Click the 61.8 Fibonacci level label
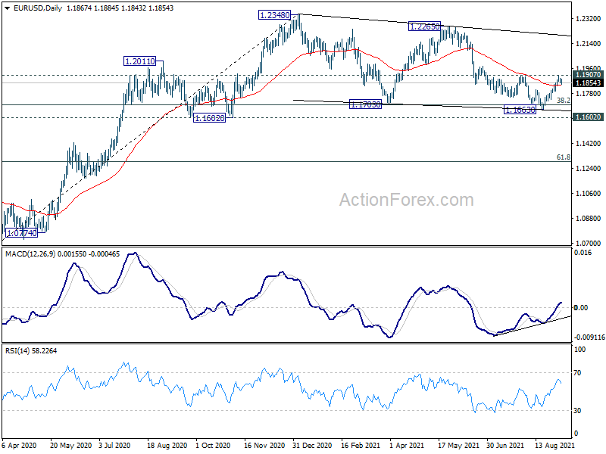The image size is (606, 454). [x=562, y=157]
